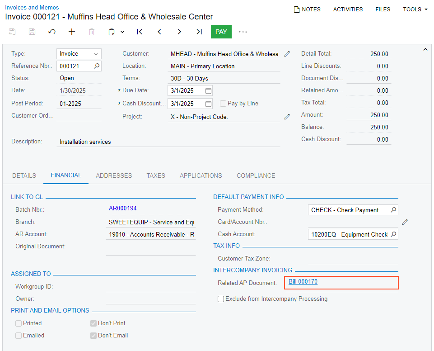Go to the previous record arrow
Image resolution: width=434 pixels, height=351 pixels.
coord(159,32)
